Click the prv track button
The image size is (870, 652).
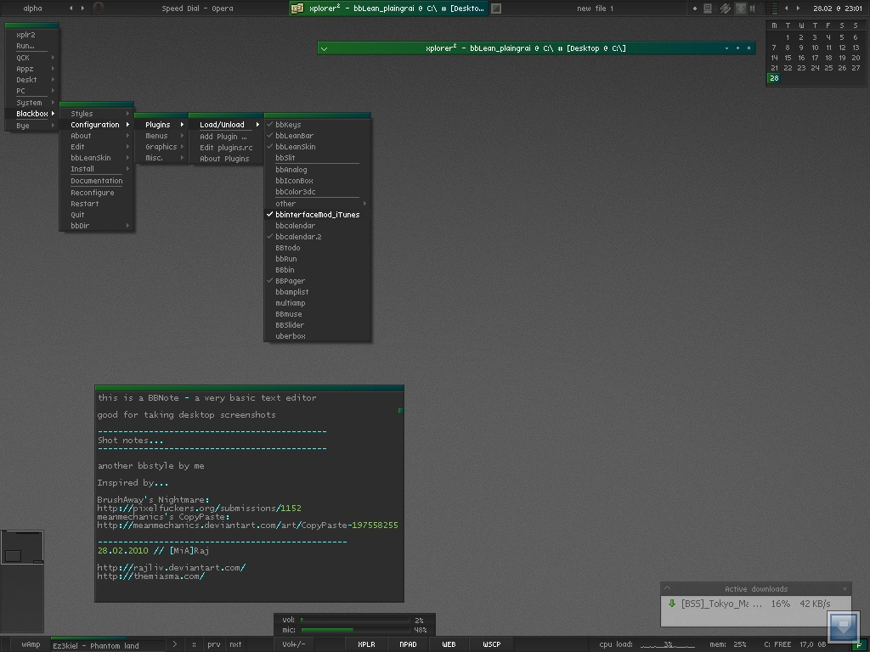(213, 644)
